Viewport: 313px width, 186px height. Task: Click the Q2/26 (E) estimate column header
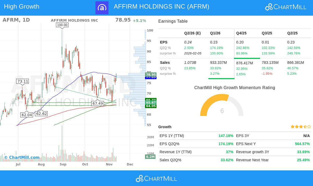(192, 33)
